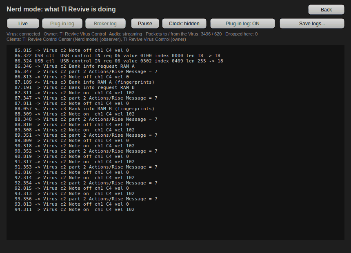
Task: Select log line 87.311 Note on vel 102
Action: pyautogui.click(x=75, y=93)
